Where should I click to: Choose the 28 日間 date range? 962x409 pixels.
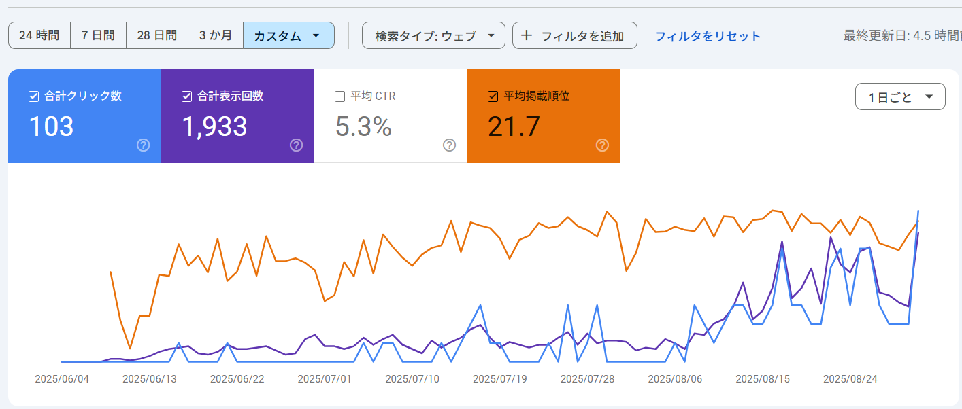tap(156, 35)
